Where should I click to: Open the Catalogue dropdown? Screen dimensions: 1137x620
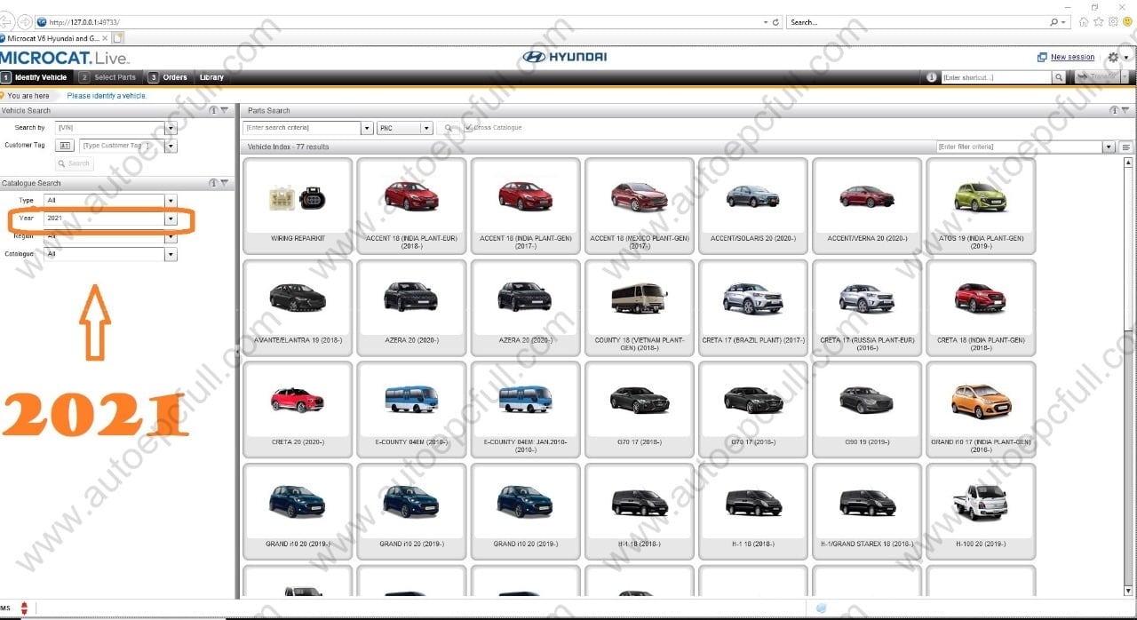171,254
